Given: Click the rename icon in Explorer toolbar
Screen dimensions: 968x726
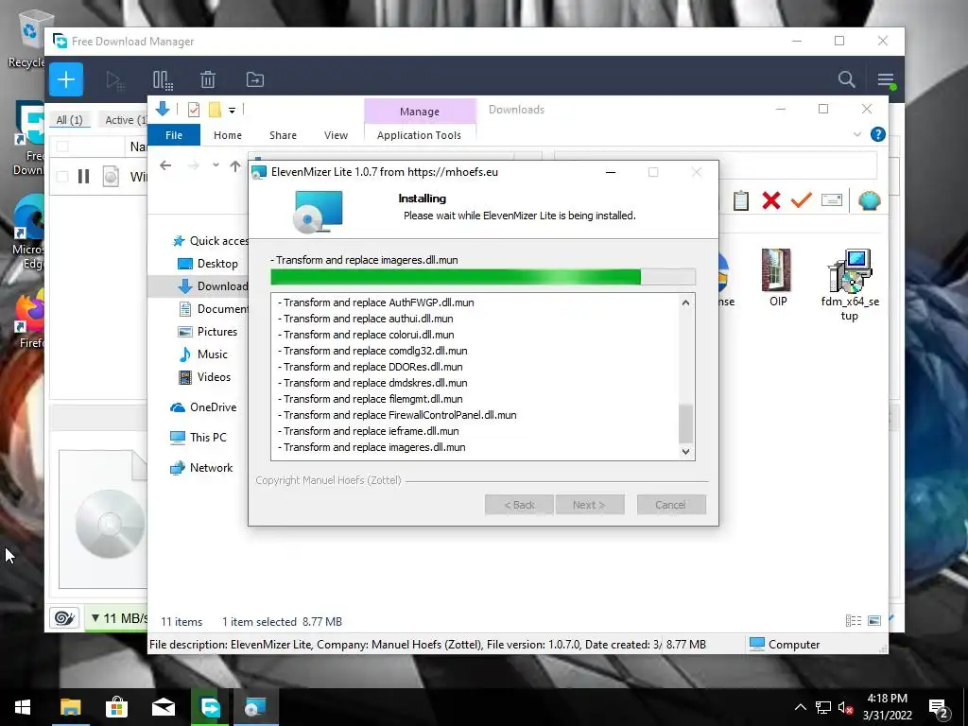Looking at the screenshot, I should pos(832,200).
